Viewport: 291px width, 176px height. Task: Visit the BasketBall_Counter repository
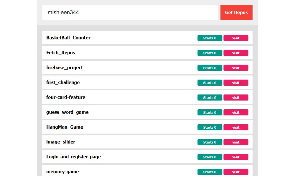[236, 38]
